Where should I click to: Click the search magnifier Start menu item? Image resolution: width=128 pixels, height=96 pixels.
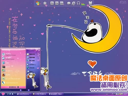pyautogui.click(x=30, y=72)
